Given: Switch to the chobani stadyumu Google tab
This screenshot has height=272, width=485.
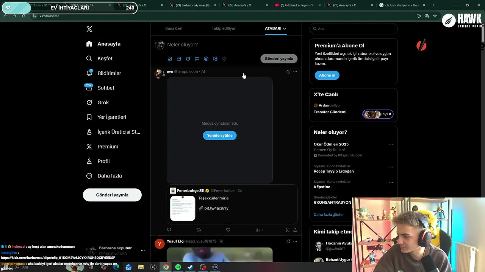Looking at the screenshot, I should click(x=402, y=5).
